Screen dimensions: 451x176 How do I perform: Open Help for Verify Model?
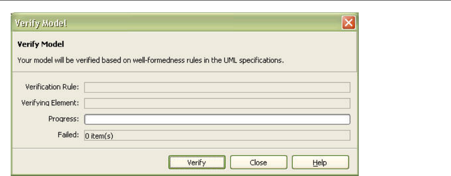pyautogui.click(x=320, y=162)
